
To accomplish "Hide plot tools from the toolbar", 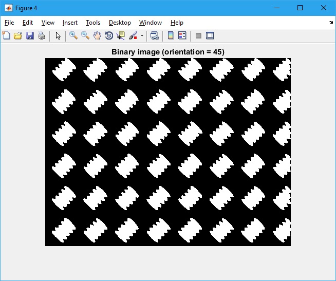I will pos(198,35).
